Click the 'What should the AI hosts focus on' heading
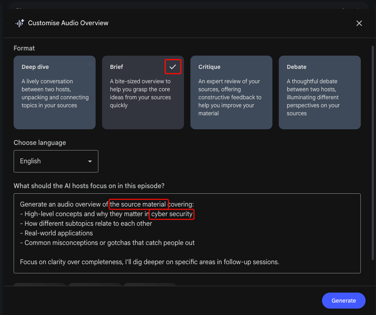The height and width of the screenshot is (315, 376). (x=89, y=186)
